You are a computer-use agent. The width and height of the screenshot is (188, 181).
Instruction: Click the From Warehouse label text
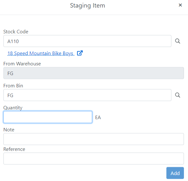pos(22,64)
